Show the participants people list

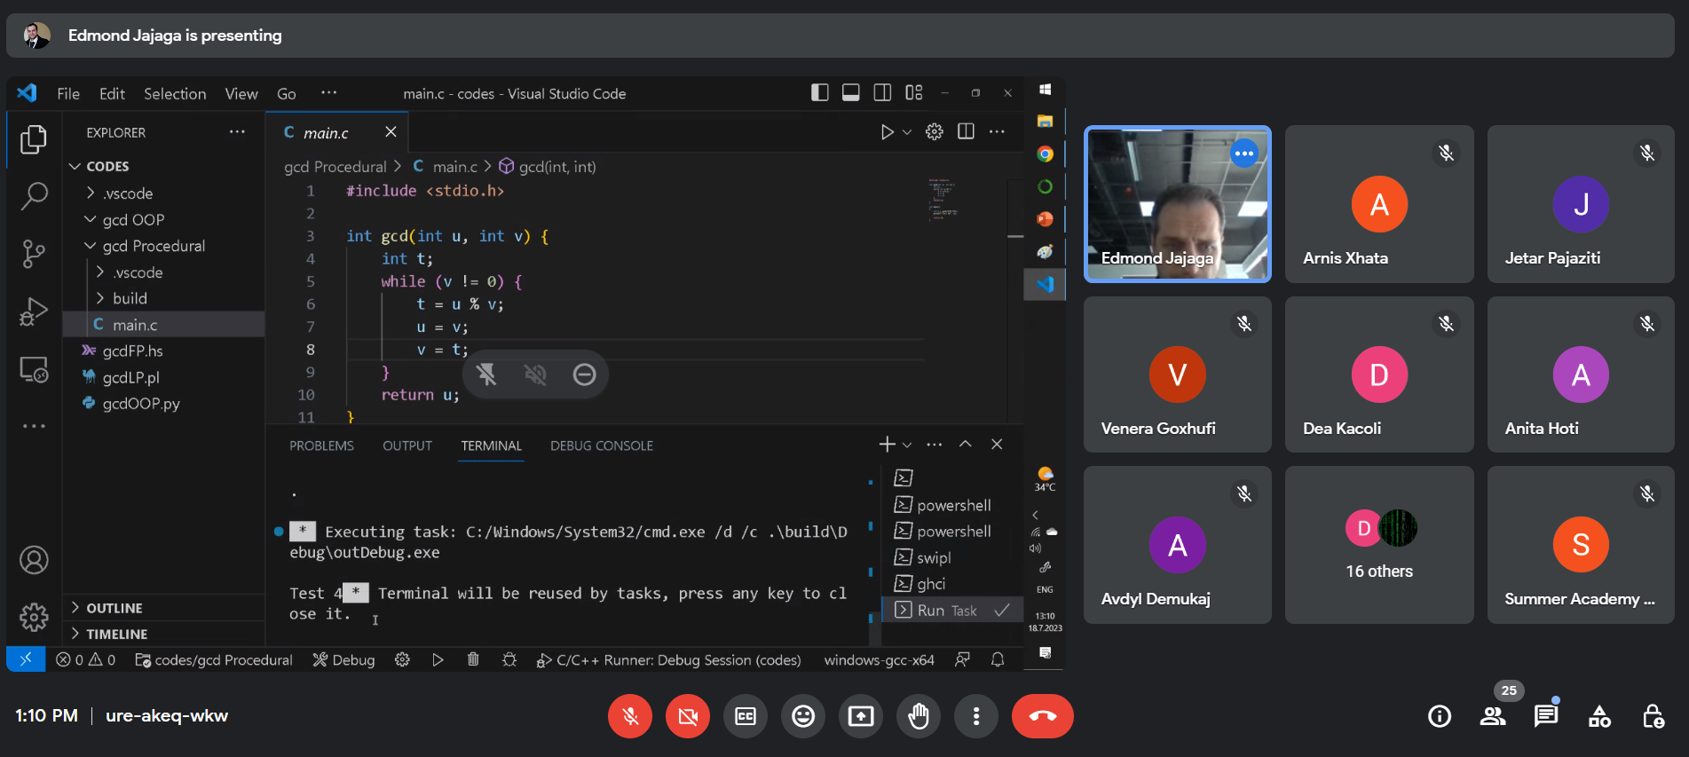pos(1492,716)
